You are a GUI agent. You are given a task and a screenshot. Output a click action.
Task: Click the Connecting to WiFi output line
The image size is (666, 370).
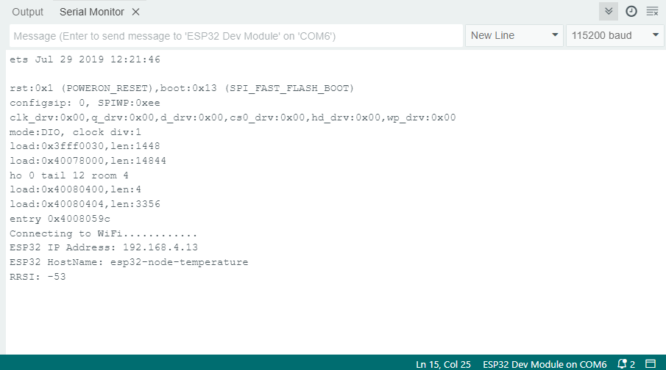point(104,233)
